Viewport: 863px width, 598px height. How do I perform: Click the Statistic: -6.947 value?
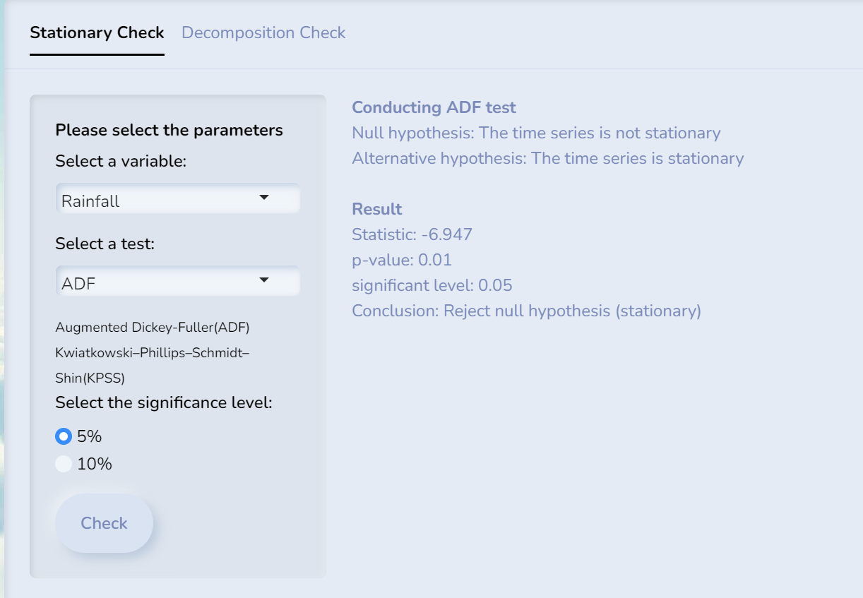tap(412, 234)
